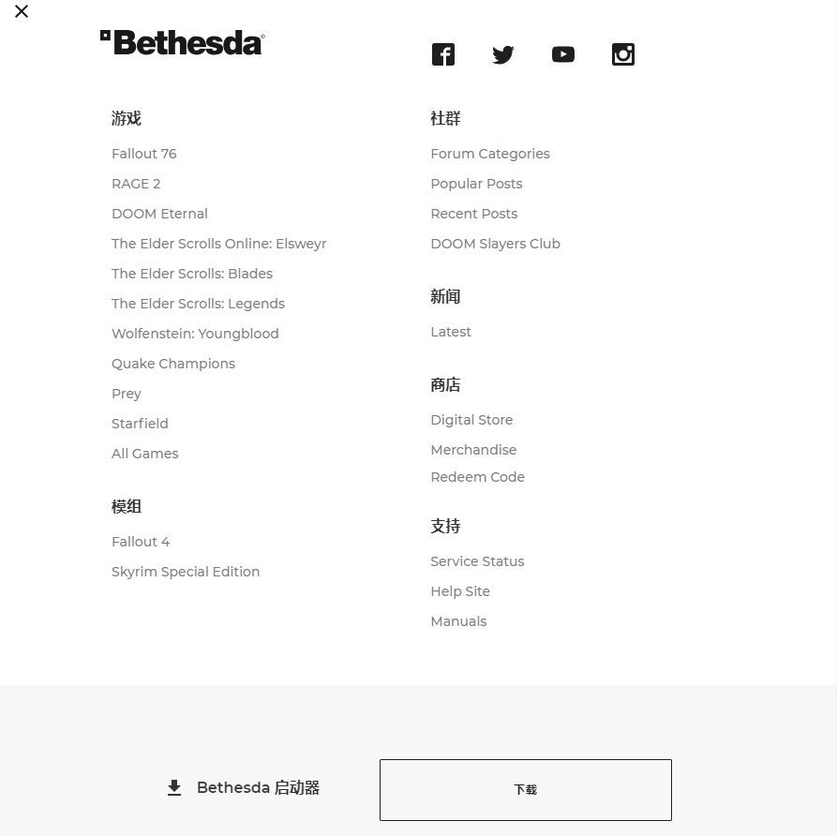Open DOOM Slayers Club link
The image size is (837, 836).
point(496,244)
